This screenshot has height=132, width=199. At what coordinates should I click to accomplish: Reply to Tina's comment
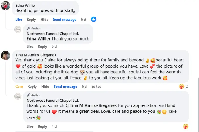[32, 87]
